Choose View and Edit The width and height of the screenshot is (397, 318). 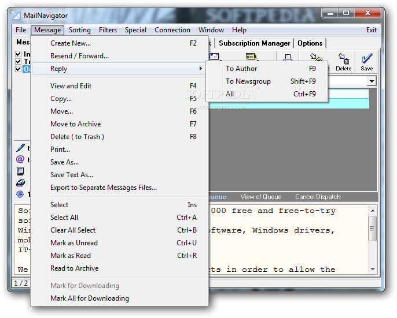click(119, 86)
